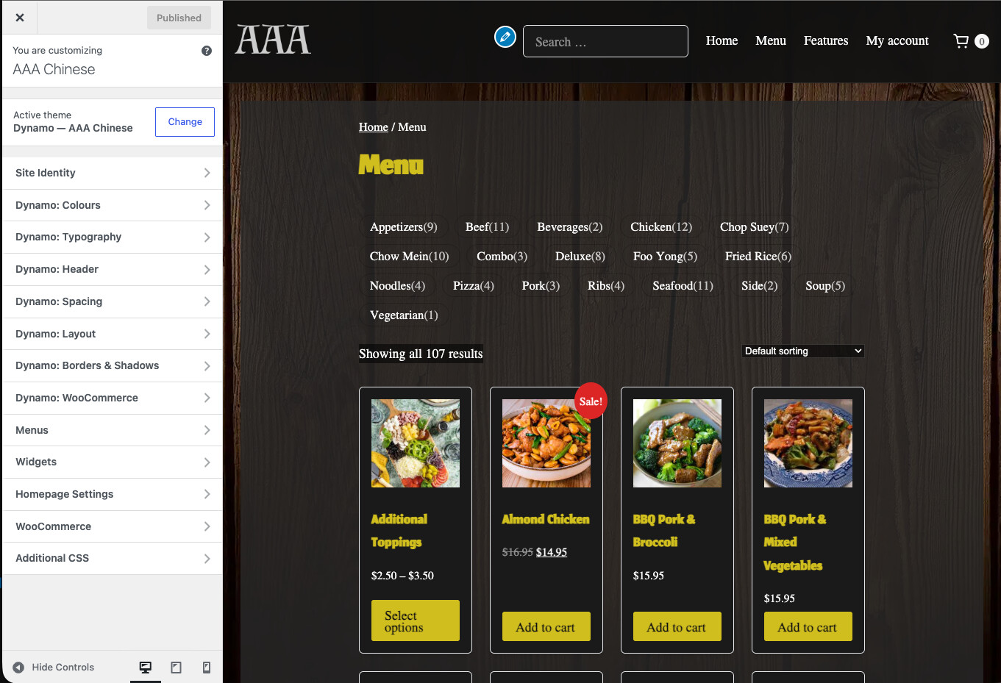Filter by Chicken(12) category
This screenshot has width=1001, height=683.
[x=661, y=227]
